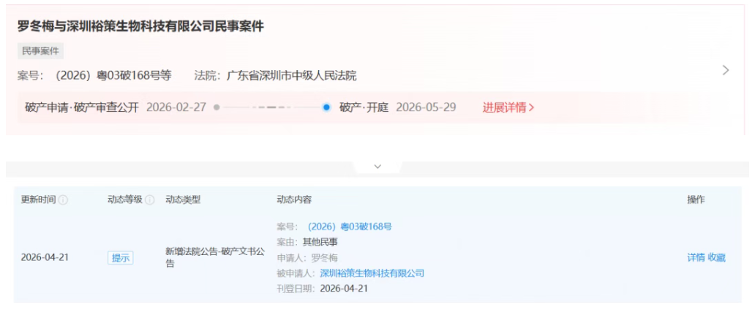Click the date 2026-05-29
This screenshot has height=315, width=755.
(426, 107)
